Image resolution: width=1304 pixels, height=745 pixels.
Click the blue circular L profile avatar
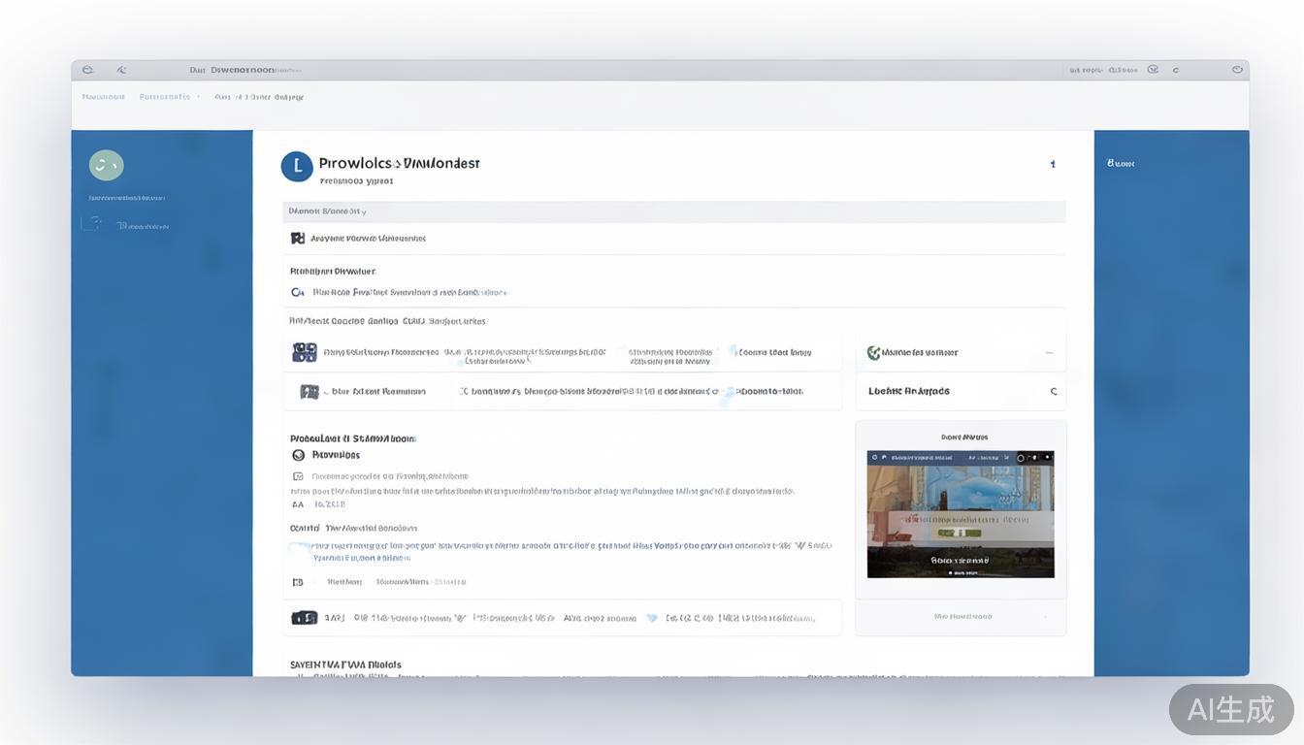(297, 167)
